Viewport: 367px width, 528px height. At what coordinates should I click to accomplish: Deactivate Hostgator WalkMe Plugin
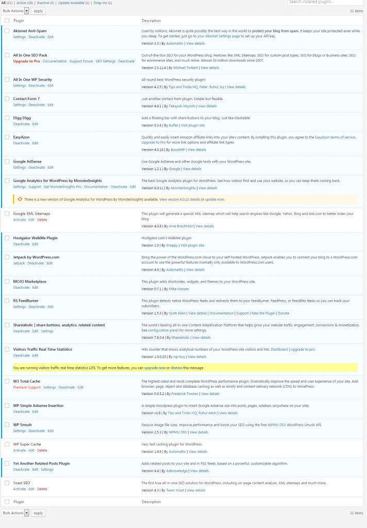21,244
